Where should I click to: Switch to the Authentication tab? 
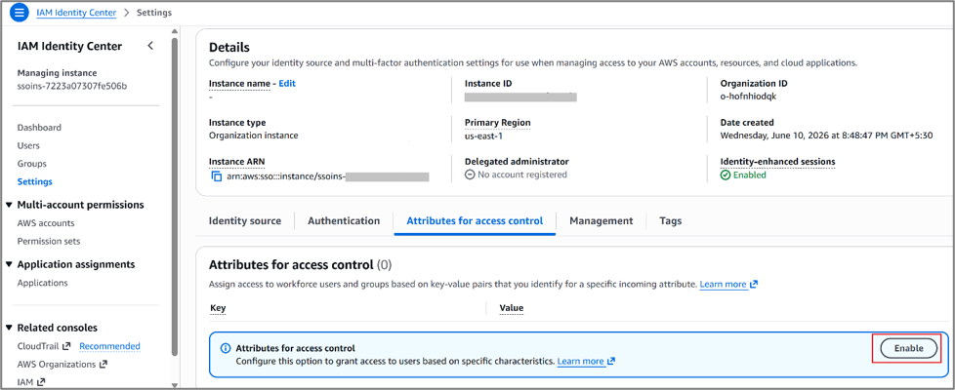pos(344,221)
